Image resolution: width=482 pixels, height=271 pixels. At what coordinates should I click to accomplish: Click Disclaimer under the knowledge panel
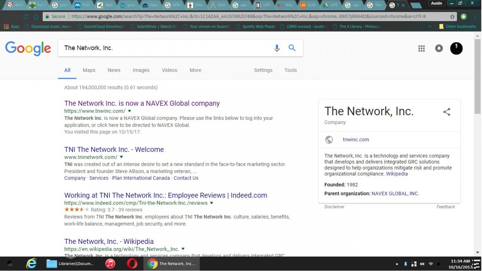click(334, 207)
